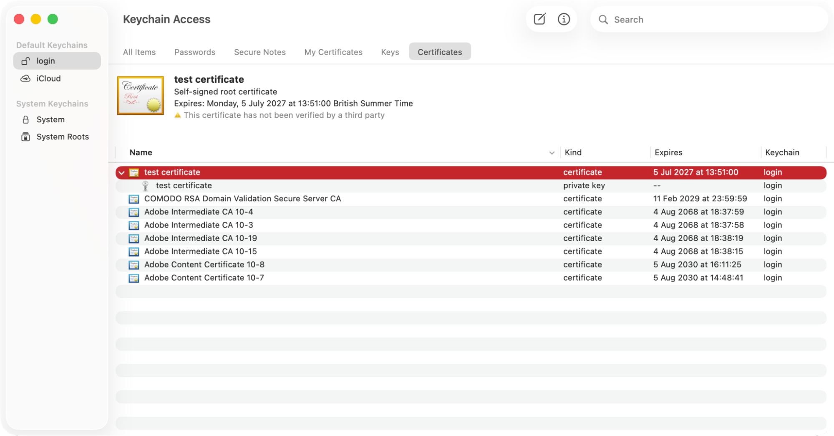This screenshot has width=834, height=436.
Task: Select Adobe Content Certificate 10-7 row
Action: tap(471, 278)
